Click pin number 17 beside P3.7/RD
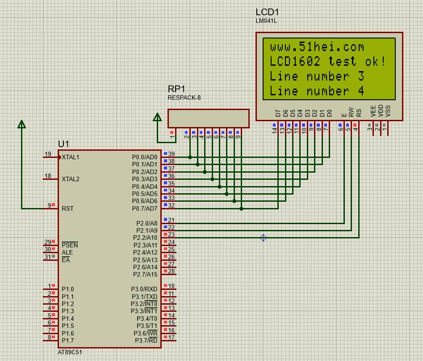This screenshot has height=361, width=423. (172, 337)
